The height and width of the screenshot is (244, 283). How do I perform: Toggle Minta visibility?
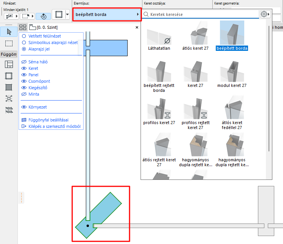[24, 94]
